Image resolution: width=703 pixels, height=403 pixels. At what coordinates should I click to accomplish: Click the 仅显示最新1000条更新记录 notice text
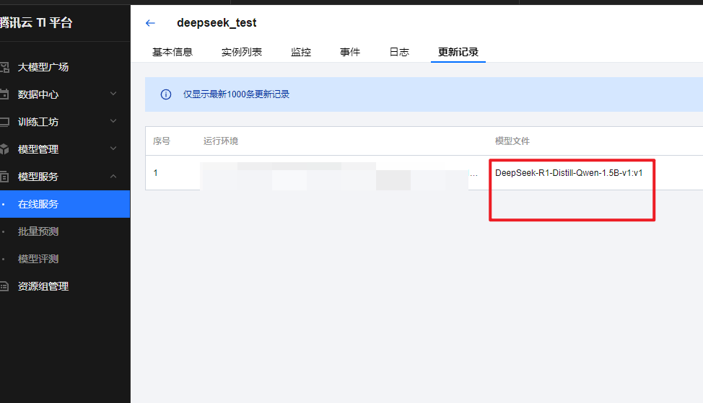[x=236, y=94]
